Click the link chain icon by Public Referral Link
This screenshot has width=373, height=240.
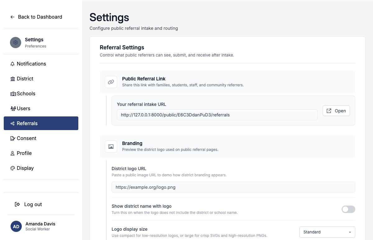pos(111,82)
